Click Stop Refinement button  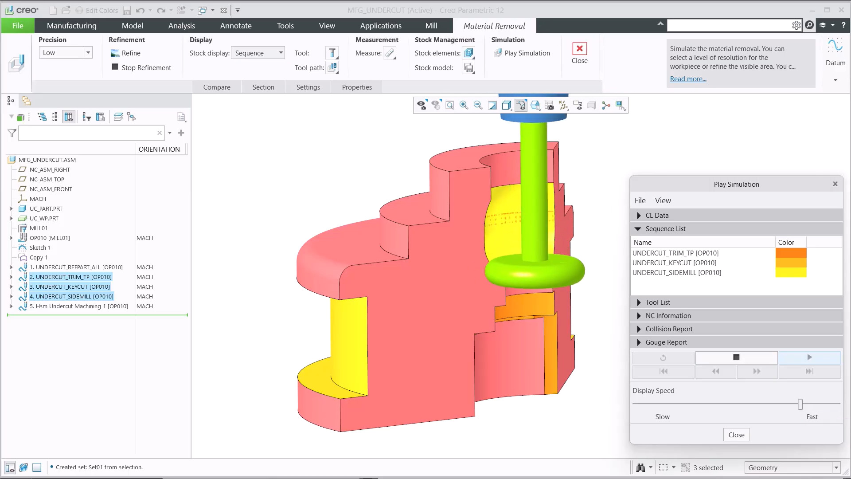(141, 67)
